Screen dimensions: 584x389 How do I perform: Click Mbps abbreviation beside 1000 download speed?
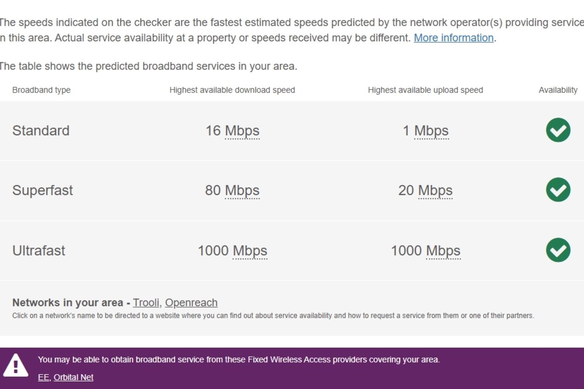[250, 251]
